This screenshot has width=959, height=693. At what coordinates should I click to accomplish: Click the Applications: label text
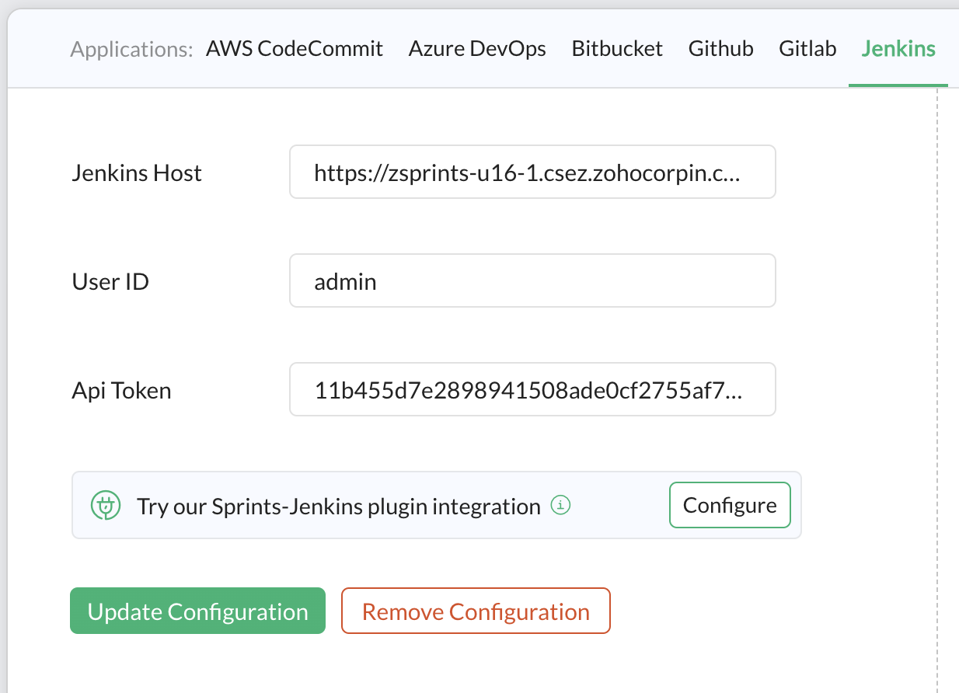[131, 50]
